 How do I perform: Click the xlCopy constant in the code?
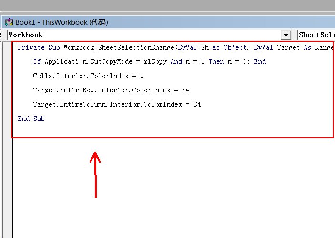(155, 61)
